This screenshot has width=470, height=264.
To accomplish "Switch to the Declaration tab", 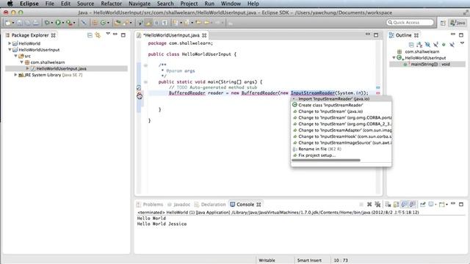I will pos(210,205).
